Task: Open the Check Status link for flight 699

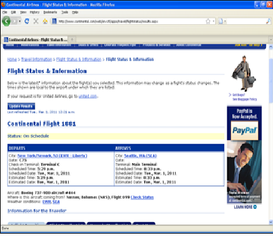Action: [x=142, y=197]
